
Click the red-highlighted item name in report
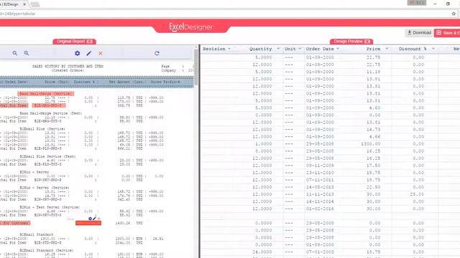(46, 94)
